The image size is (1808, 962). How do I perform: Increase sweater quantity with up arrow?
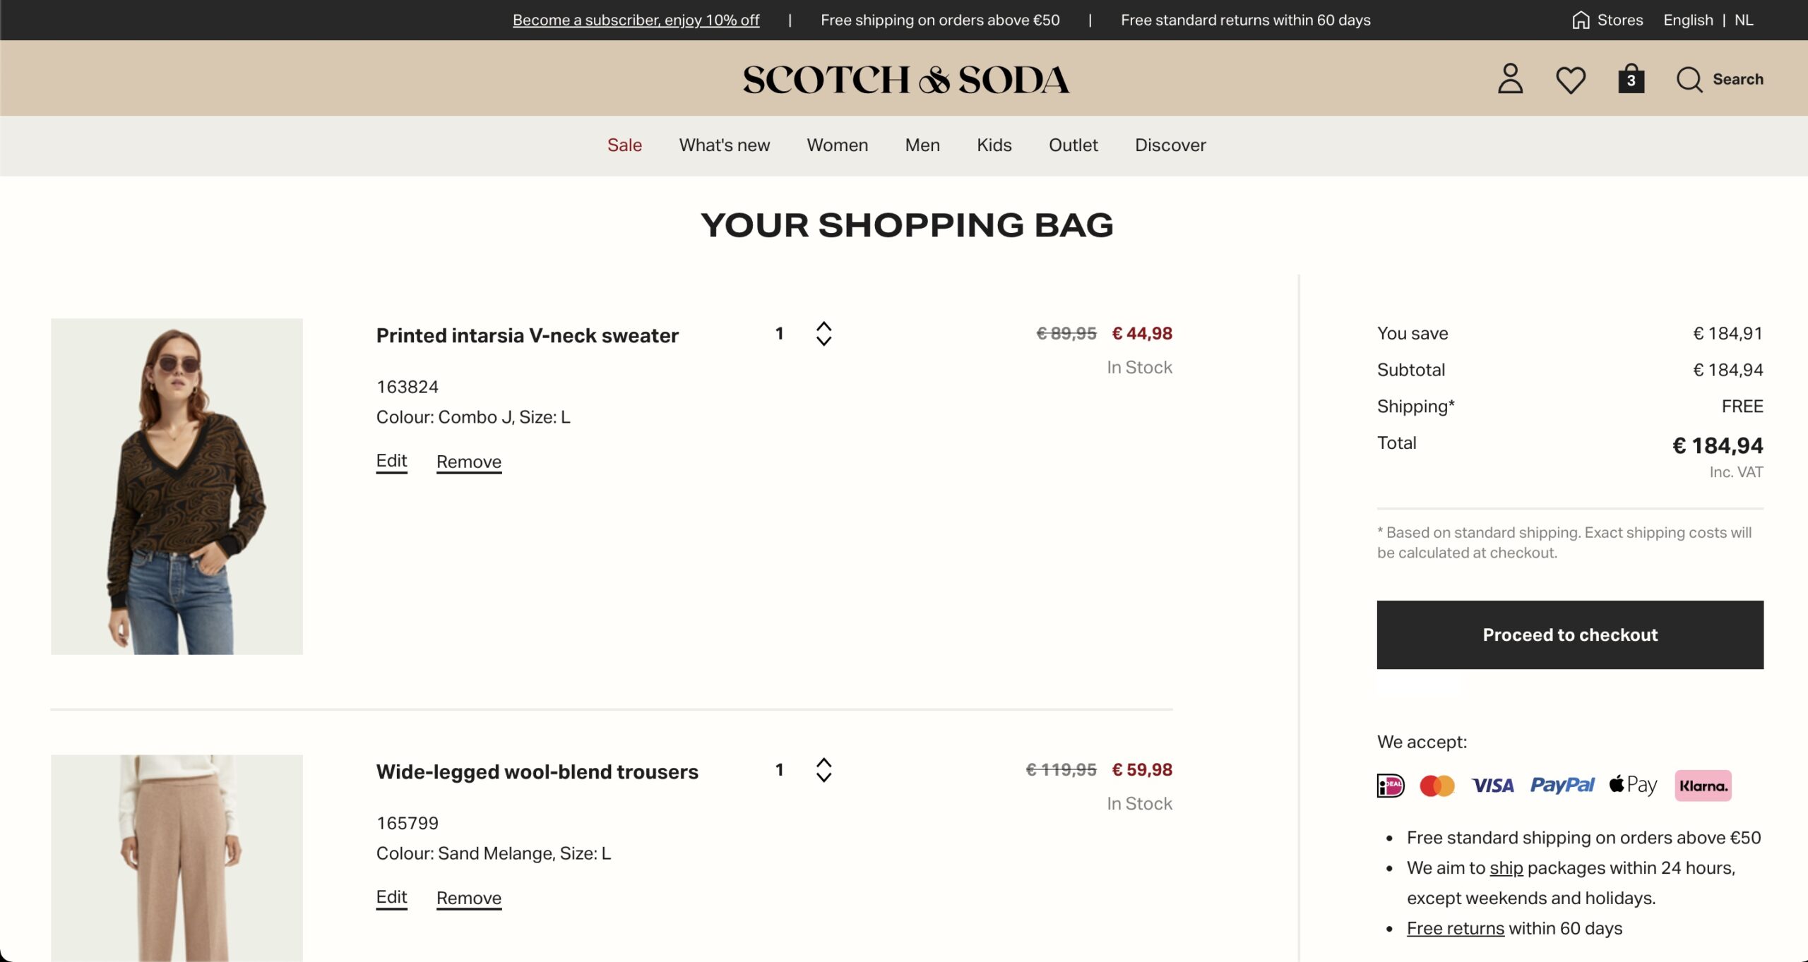click(823, 327)
